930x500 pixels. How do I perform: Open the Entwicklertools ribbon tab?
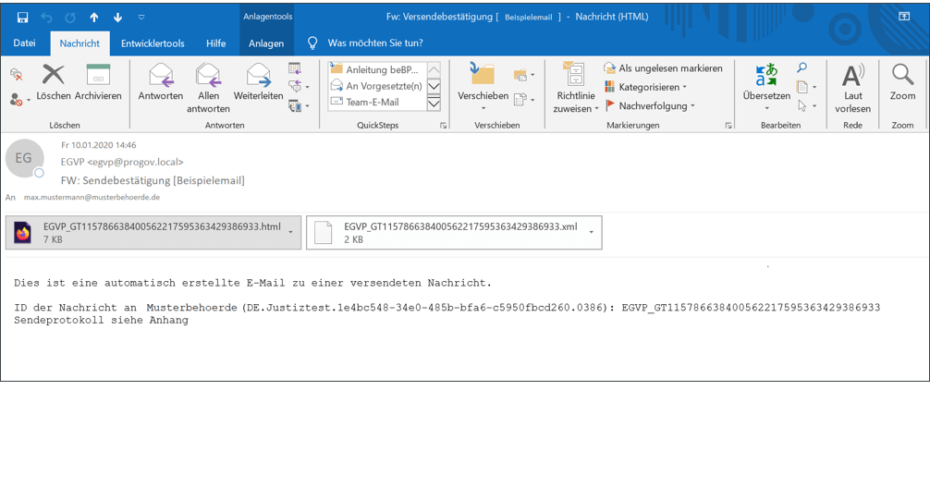153,43
